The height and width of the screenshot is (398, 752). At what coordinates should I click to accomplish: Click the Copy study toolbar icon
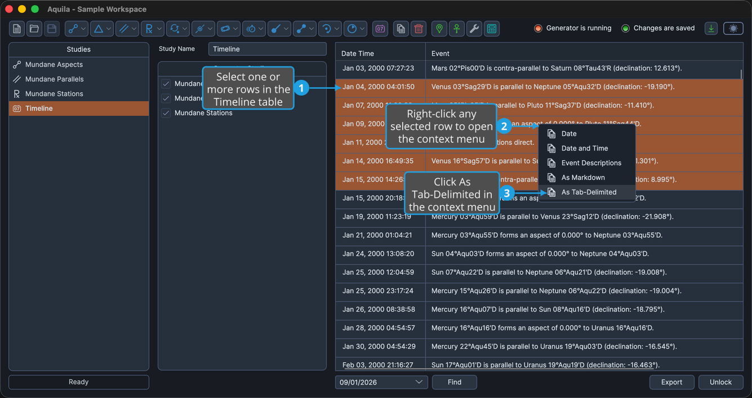pos(401,29)
